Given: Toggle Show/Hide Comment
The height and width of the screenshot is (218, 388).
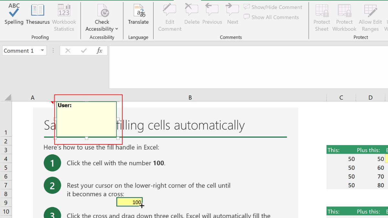Looking at the screenshot, I should 273,7.
